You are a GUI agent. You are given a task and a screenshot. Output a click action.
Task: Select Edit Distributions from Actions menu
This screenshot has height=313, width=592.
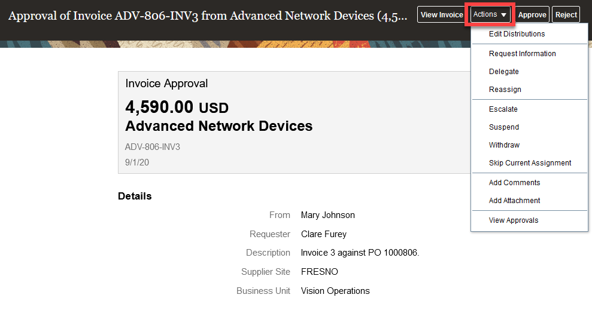click(517, 34)
